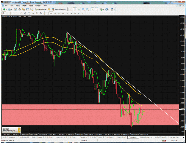Viewport: 186px width, 143px height.
Task: Launch MetaEditor via the yellow diamond icon
Action: coord(49,9)
